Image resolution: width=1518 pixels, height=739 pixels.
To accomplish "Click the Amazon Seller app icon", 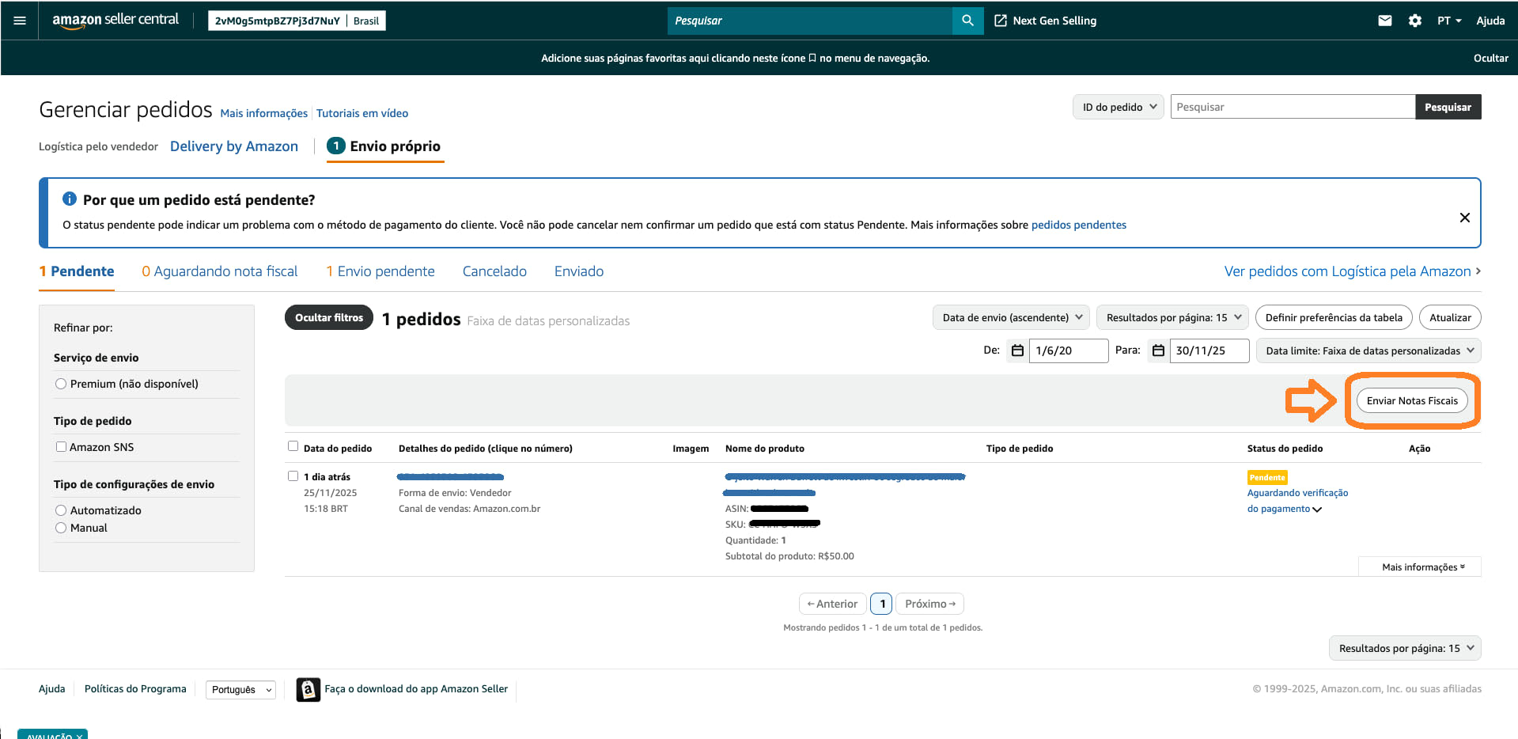I will tap(308, 689).
